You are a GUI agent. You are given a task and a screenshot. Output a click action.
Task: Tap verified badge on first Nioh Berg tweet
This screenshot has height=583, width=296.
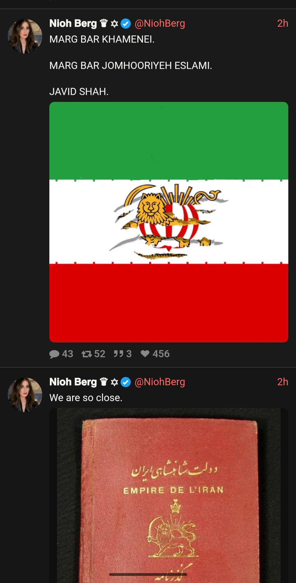126,24
